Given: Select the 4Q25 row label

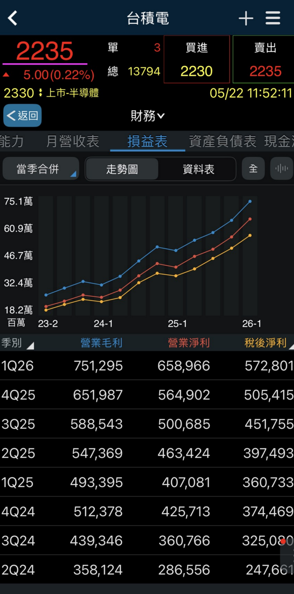Looking at the screenshot, I should coord(18,395).
